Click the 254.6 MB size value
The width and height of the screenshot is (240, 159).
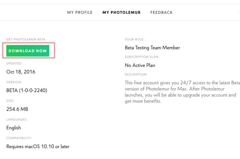[x=17, y=109]
